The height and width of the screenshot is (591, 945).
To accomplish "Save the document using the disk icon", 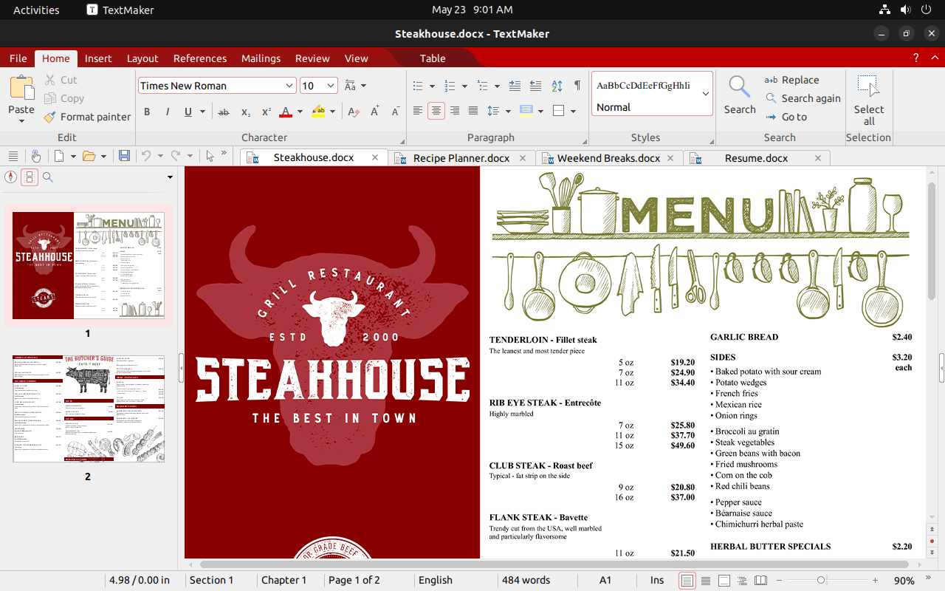I will [x=125, y=154].
